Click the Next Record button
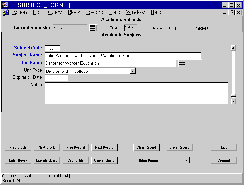Viewport: 244px width, 185px height. (x=104, y=147)
